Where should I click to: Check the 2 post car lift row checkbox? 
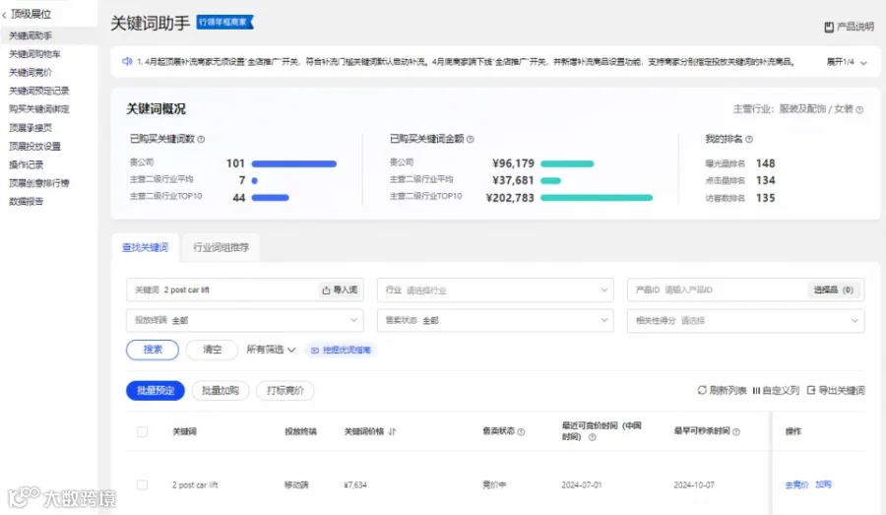143,485
